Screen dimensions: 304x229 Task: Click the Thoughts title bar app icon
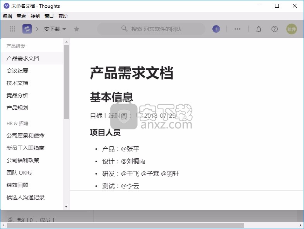(x=7, y=6)
